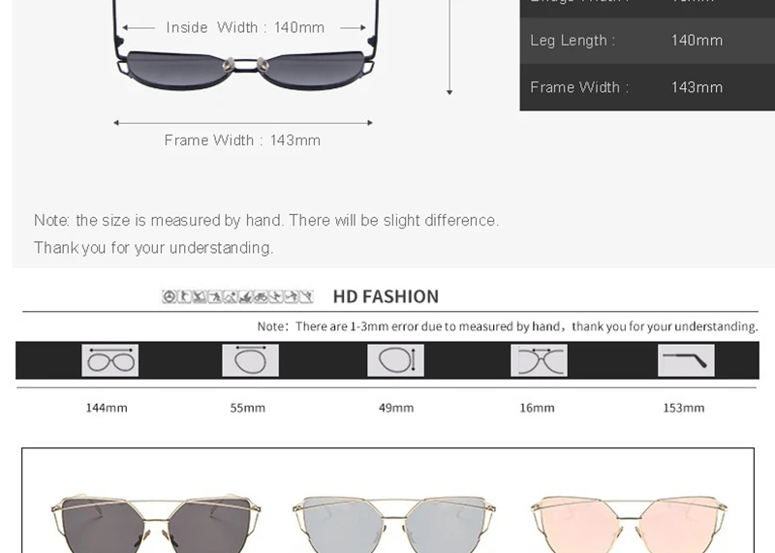This screenshot has width=775, height=553.
Task: Click the Frame Width 143mm diagram label
Action: coord(242,140)
